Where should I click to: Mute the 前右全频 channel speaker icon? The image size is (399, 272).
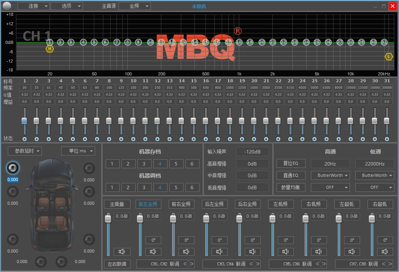point(186,251)
